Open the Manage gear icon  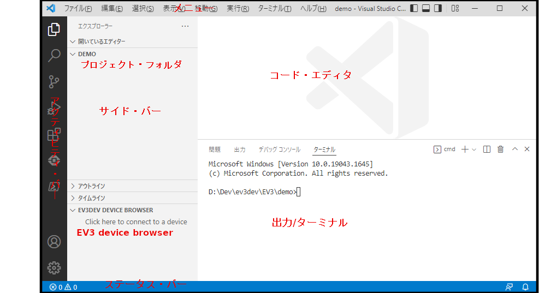(54, 268)
